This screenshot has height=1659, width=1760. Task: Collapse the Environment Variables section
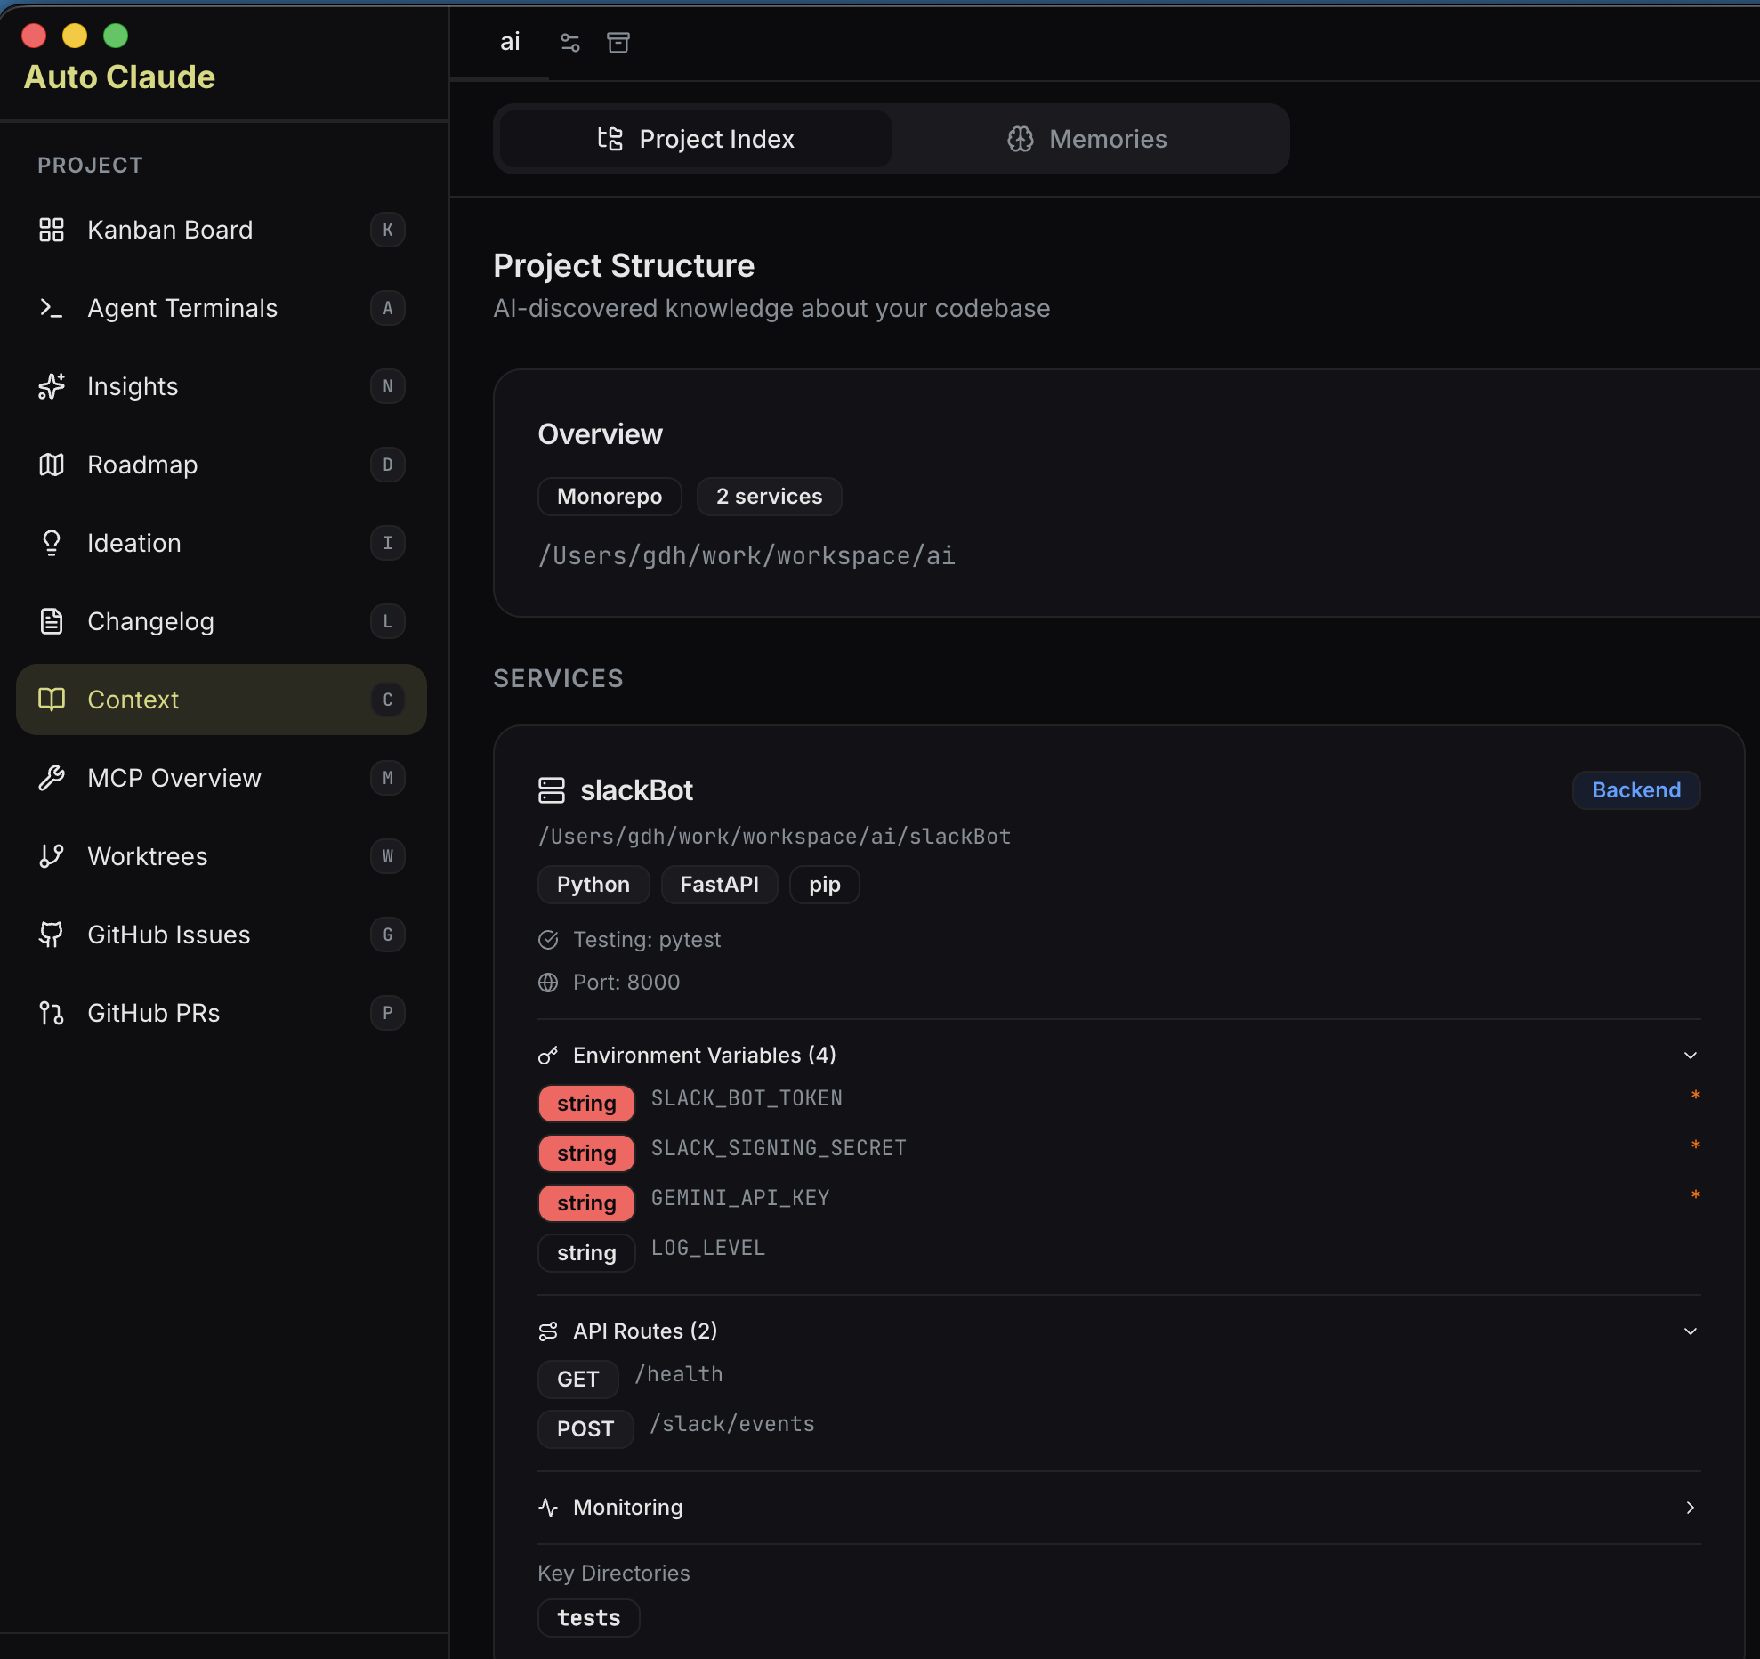point(1690,1056)
